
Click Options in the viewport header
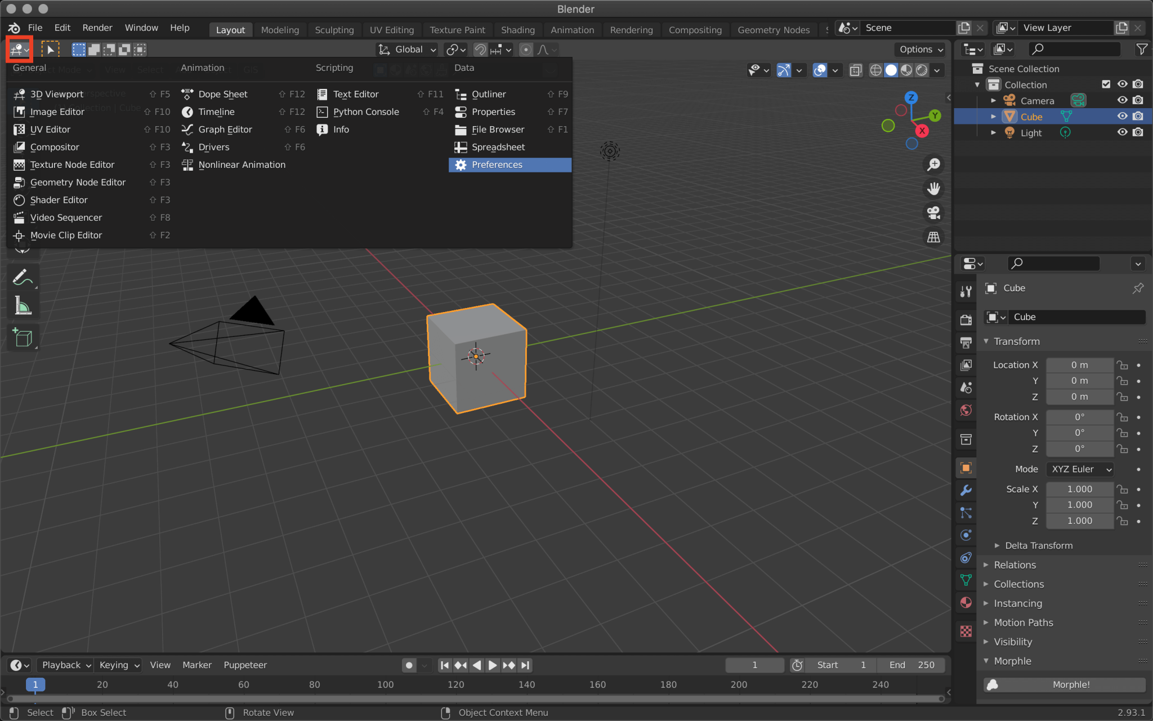(919, 49)
